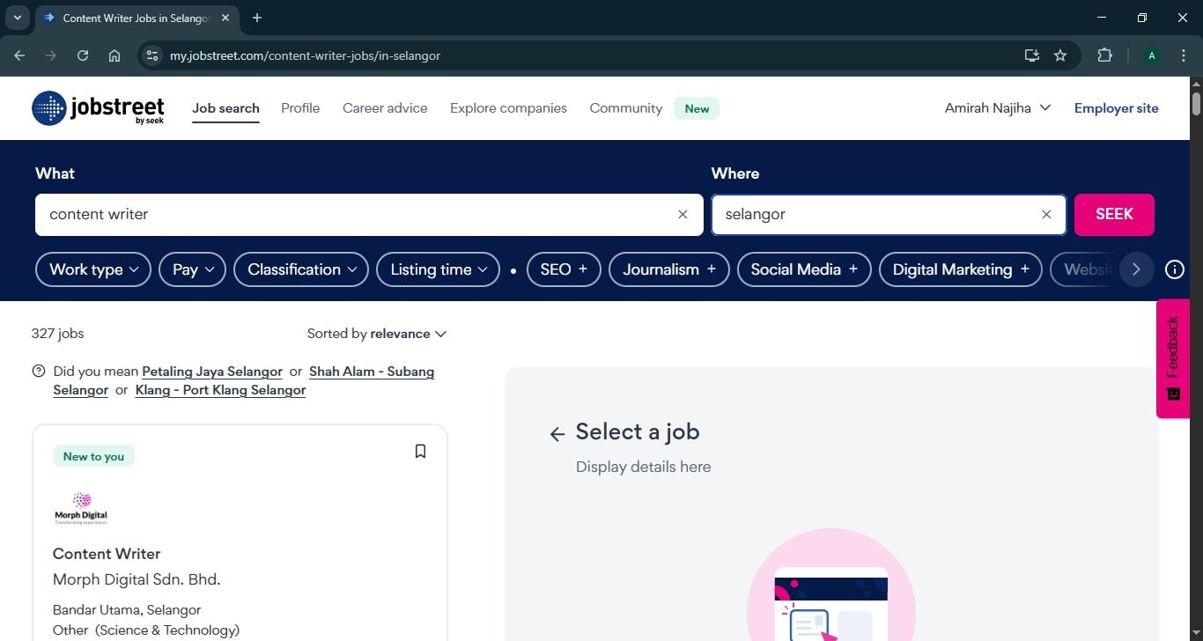Image resolution: width=1203 pixels, height=641 pixels.
Task: Click the Jobstreet logo
Action: 97,107
